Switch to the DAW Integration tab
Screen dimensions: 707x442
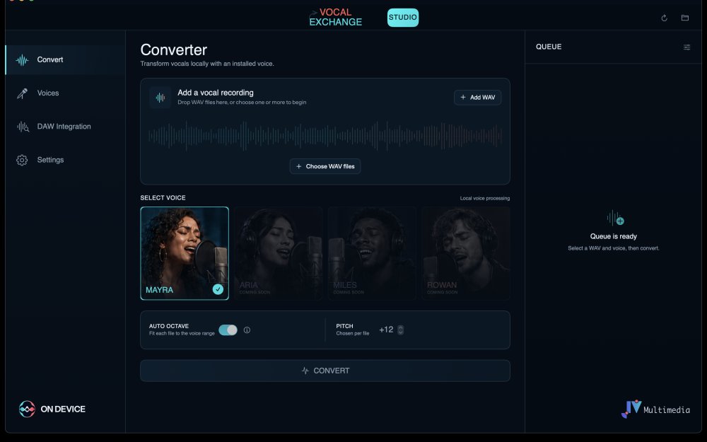click(65, 127)
